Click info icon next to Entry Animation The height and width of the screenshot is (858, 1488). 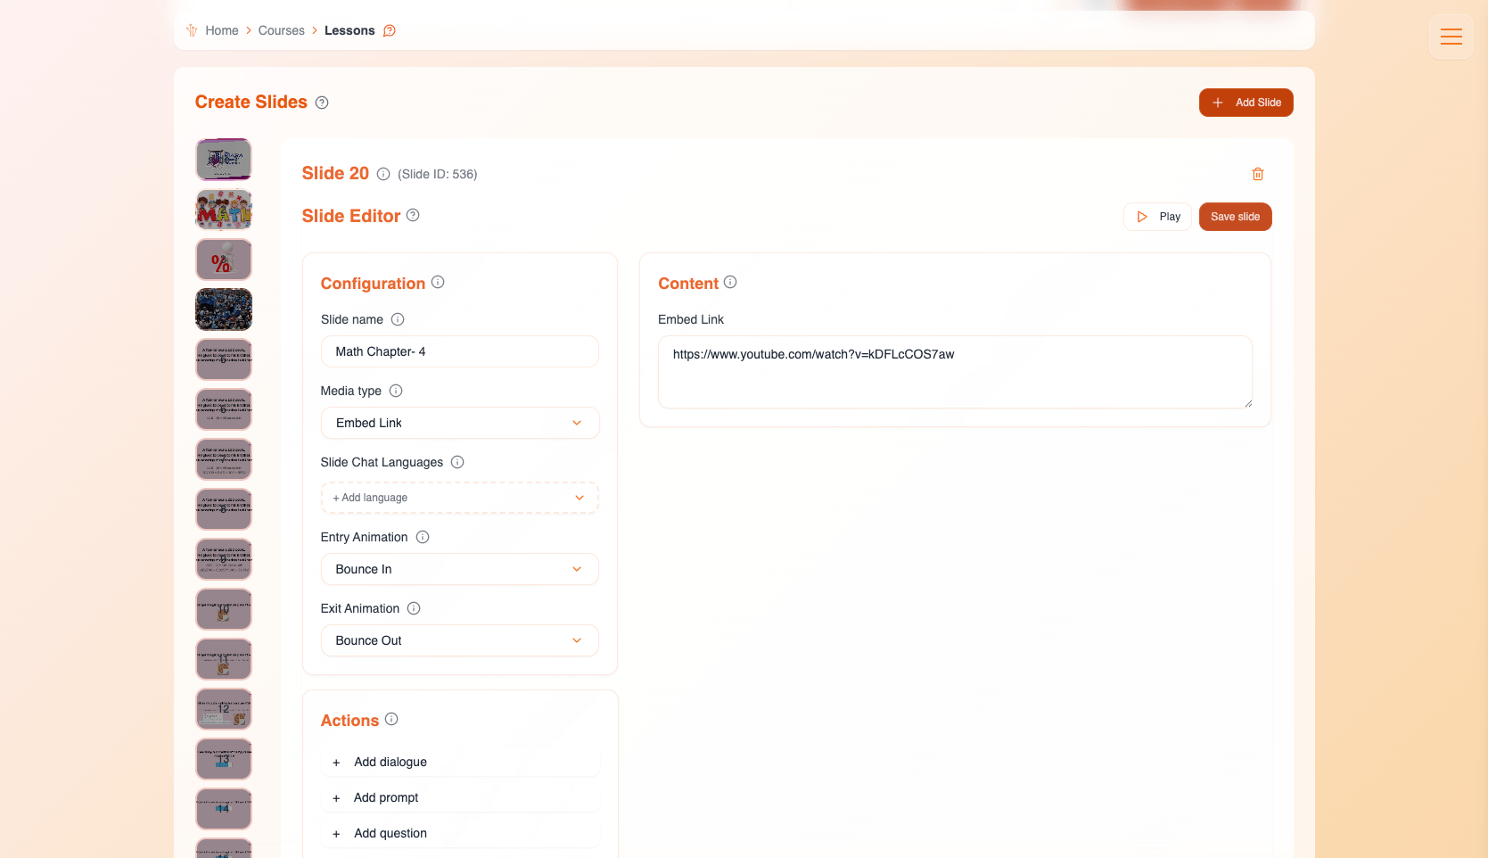tap(423, 537)
